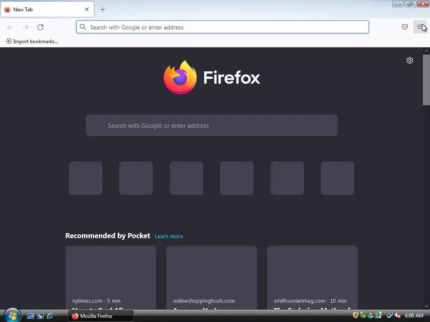430x322 pixels.
Task: Click the center page search box
Action: pyautogui.click(x=212, y=125)
